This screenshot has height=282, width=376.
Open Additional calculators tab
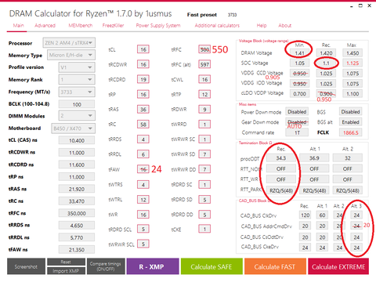click(x=217, y=26)
